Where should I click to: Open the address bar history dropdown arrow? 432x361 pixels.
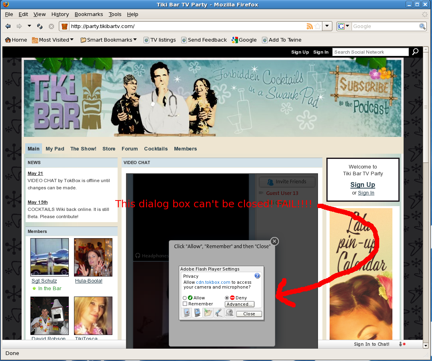point(327,26)
